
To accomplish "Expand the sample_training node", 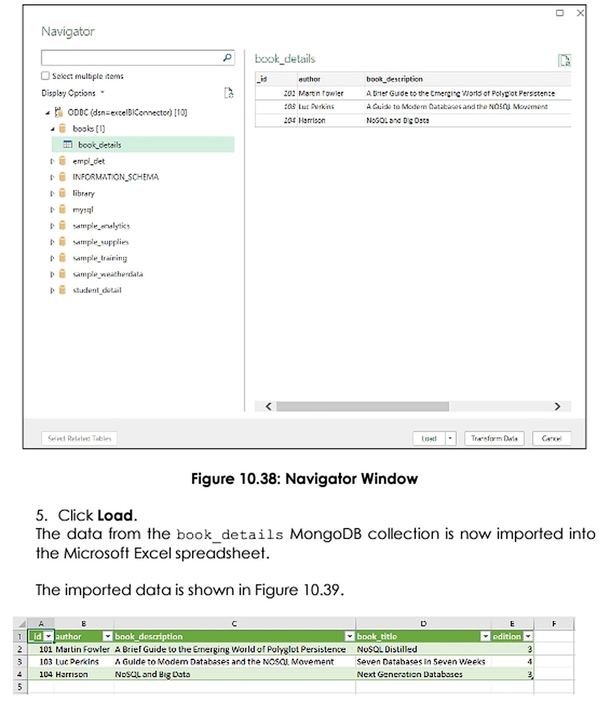I will point(52,258).
